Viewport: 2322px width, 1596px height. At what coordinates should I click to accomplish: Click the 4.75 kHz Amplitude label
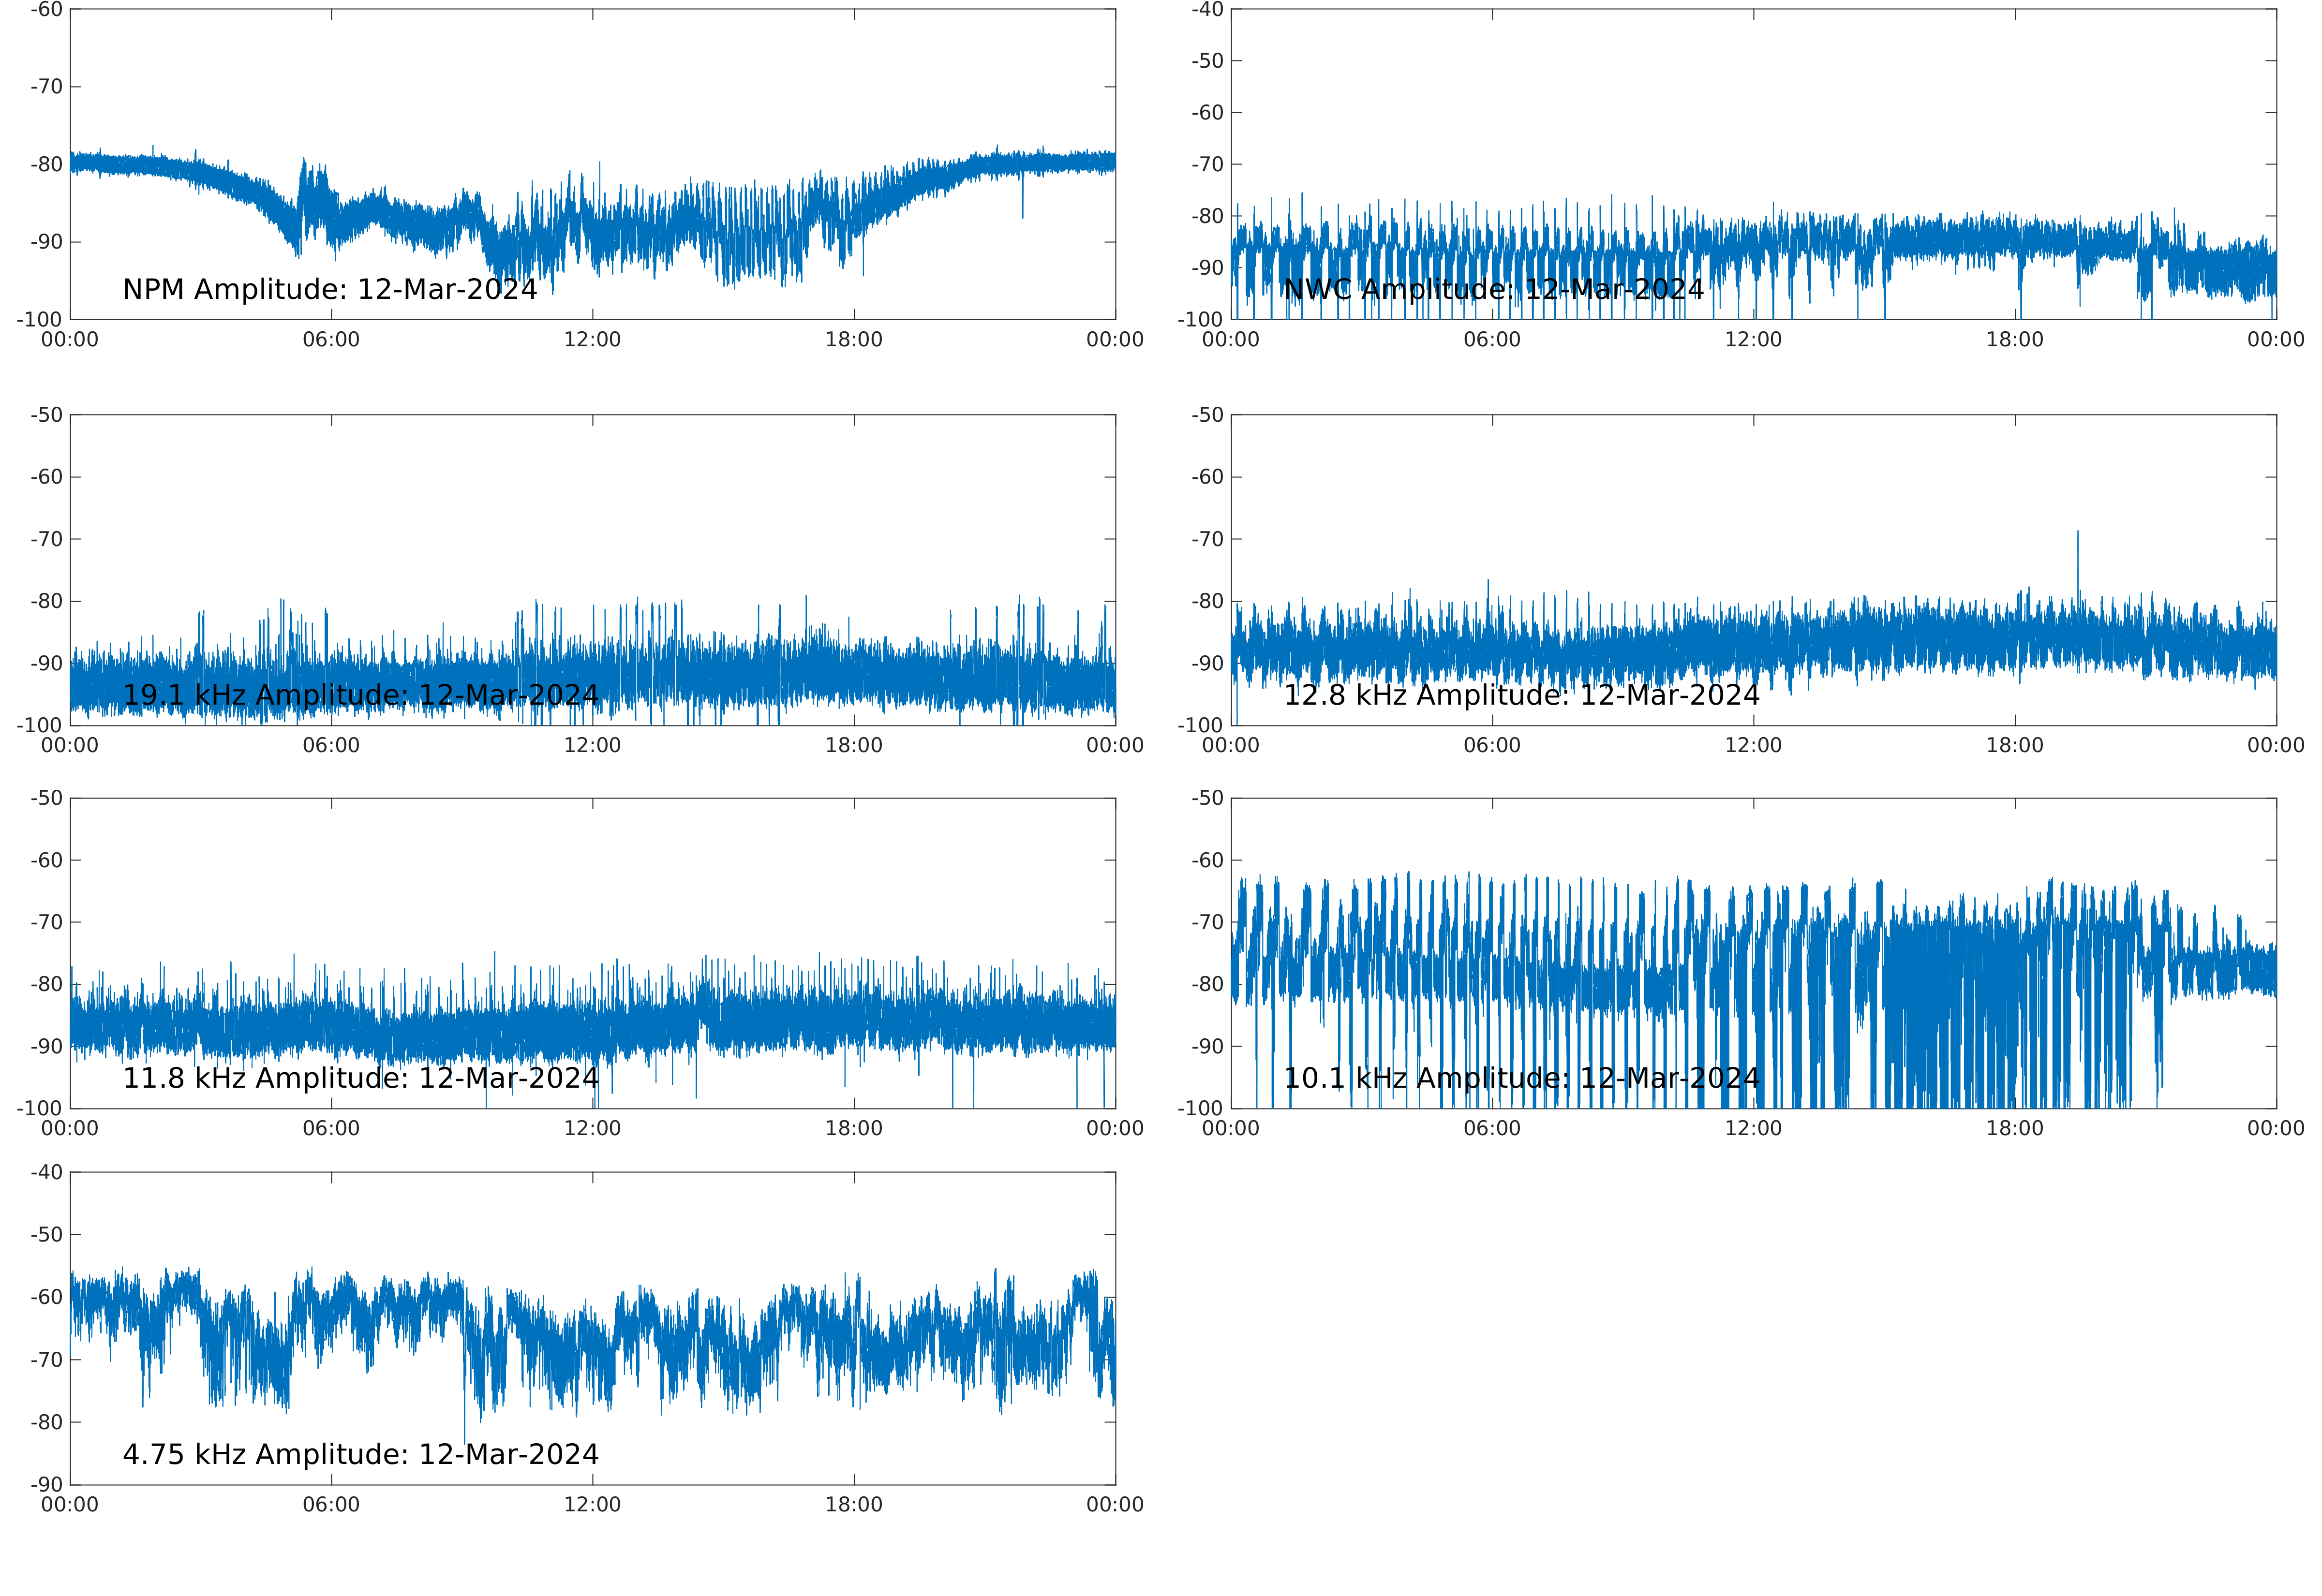tap(360, 1454)
